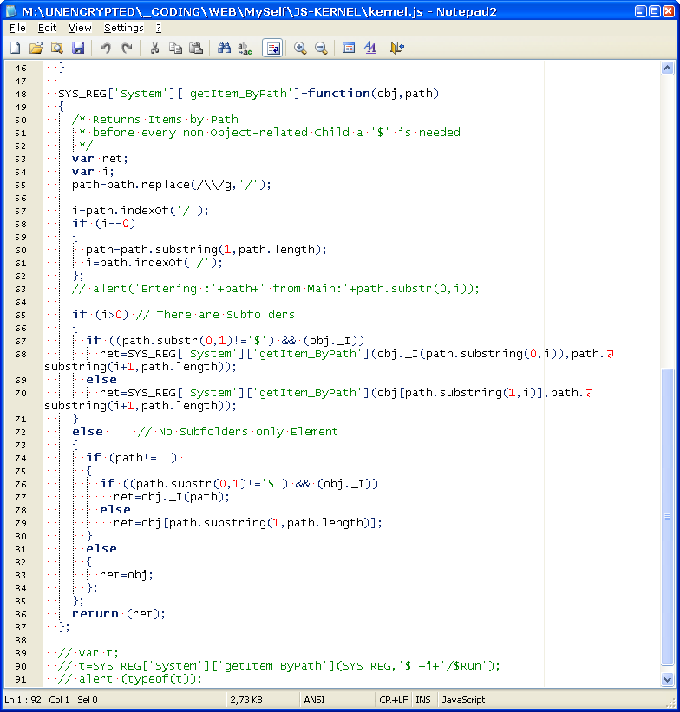
Task: Browse files with the magnifier-folder icon
Action: 56,48
